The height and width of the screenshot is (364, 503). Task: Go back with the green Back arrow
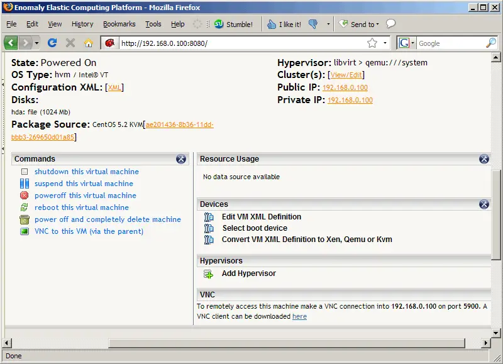[11, 43]
